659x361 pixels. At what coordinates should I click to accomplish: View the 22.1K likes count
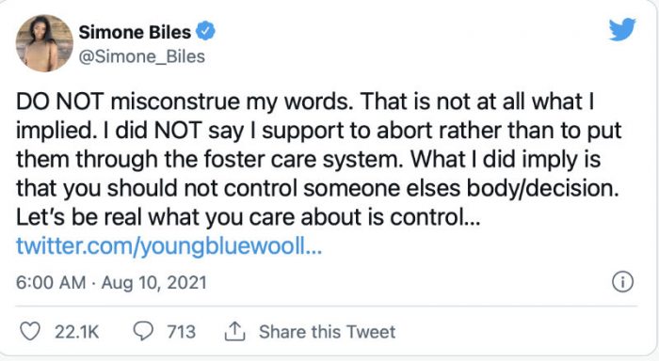[x=76, y=332]
